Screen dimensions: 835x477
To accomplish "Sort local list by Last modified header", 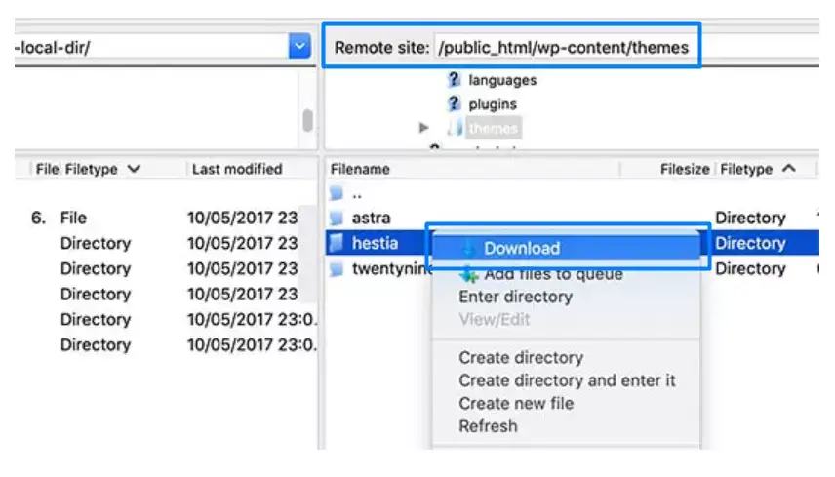I will 237,170.
